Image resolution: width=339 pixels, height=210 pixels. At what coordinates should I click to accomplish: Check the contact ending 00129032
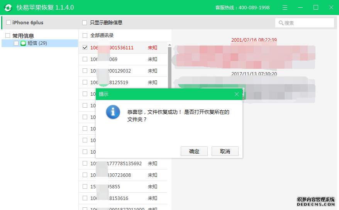(85, 71)
